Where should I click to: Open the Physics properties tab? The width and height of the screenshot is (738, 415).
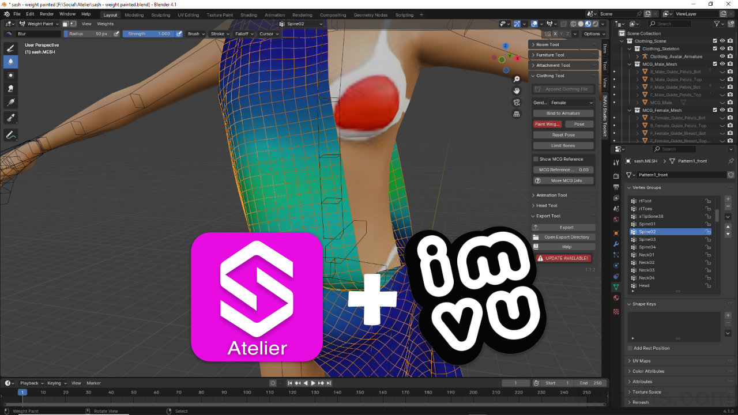click(x=616, y=265)
